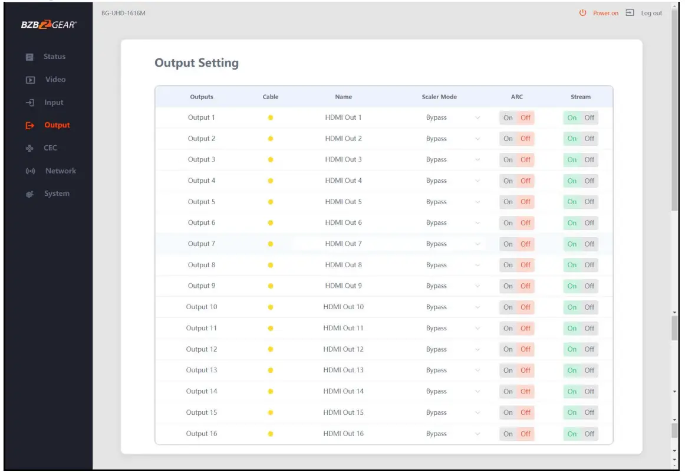Select the CEC icon in sidebar
The image size is (685, 472).
coord(28,147)
